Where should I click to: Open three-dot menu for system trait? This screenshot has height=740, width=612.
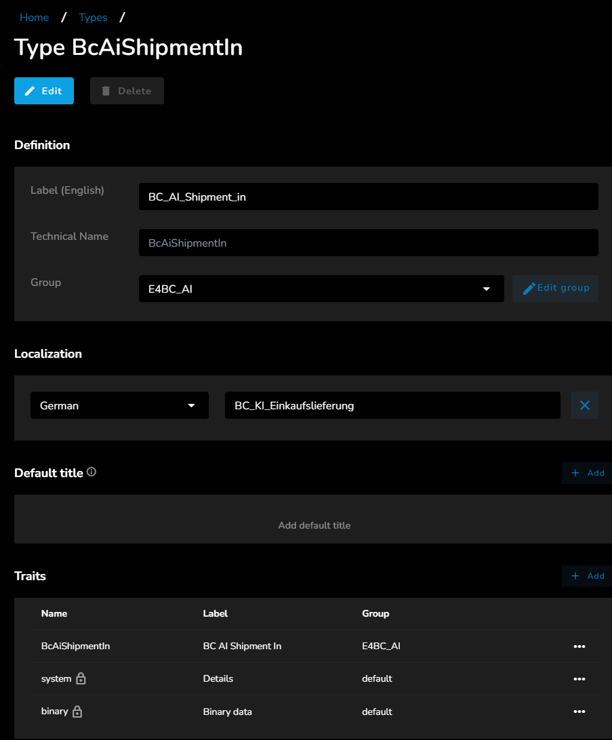[579, 679]
